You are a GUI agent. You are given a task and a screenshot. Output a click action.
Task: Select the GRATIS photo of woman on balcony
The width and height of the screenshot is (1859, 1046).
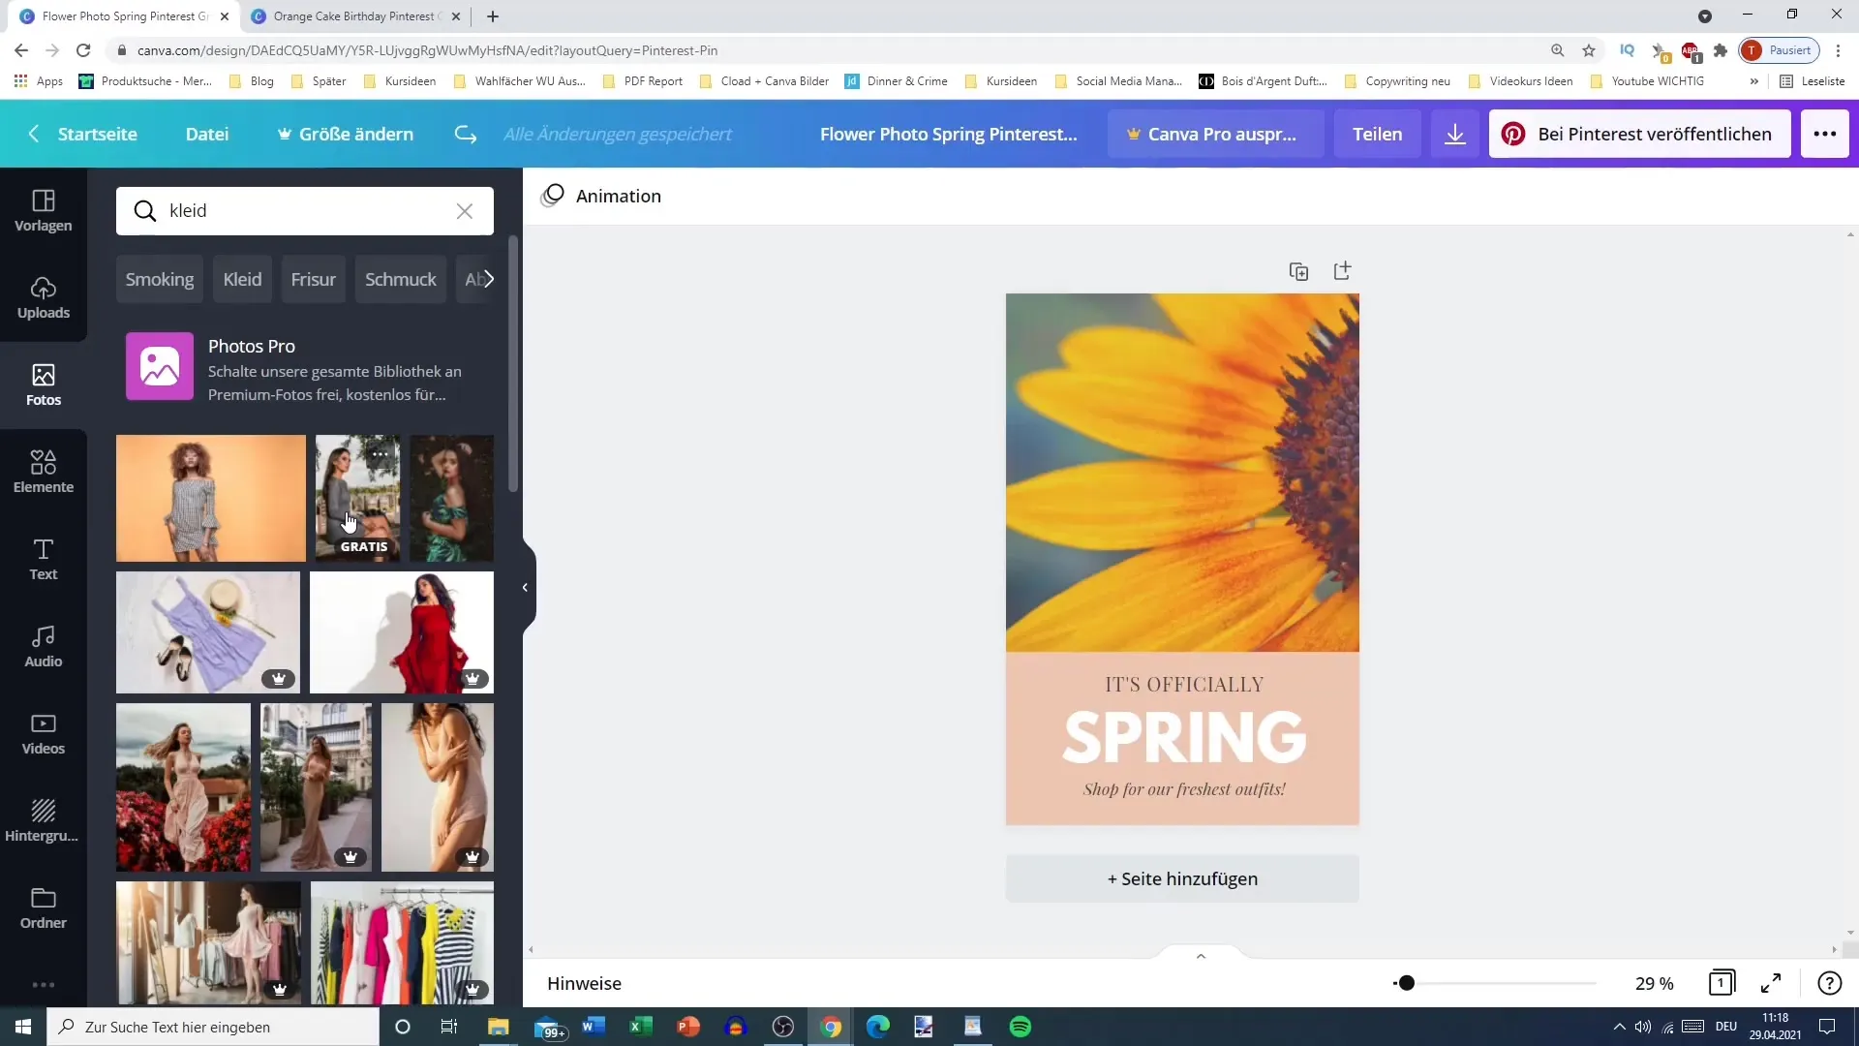coord(357,498)
